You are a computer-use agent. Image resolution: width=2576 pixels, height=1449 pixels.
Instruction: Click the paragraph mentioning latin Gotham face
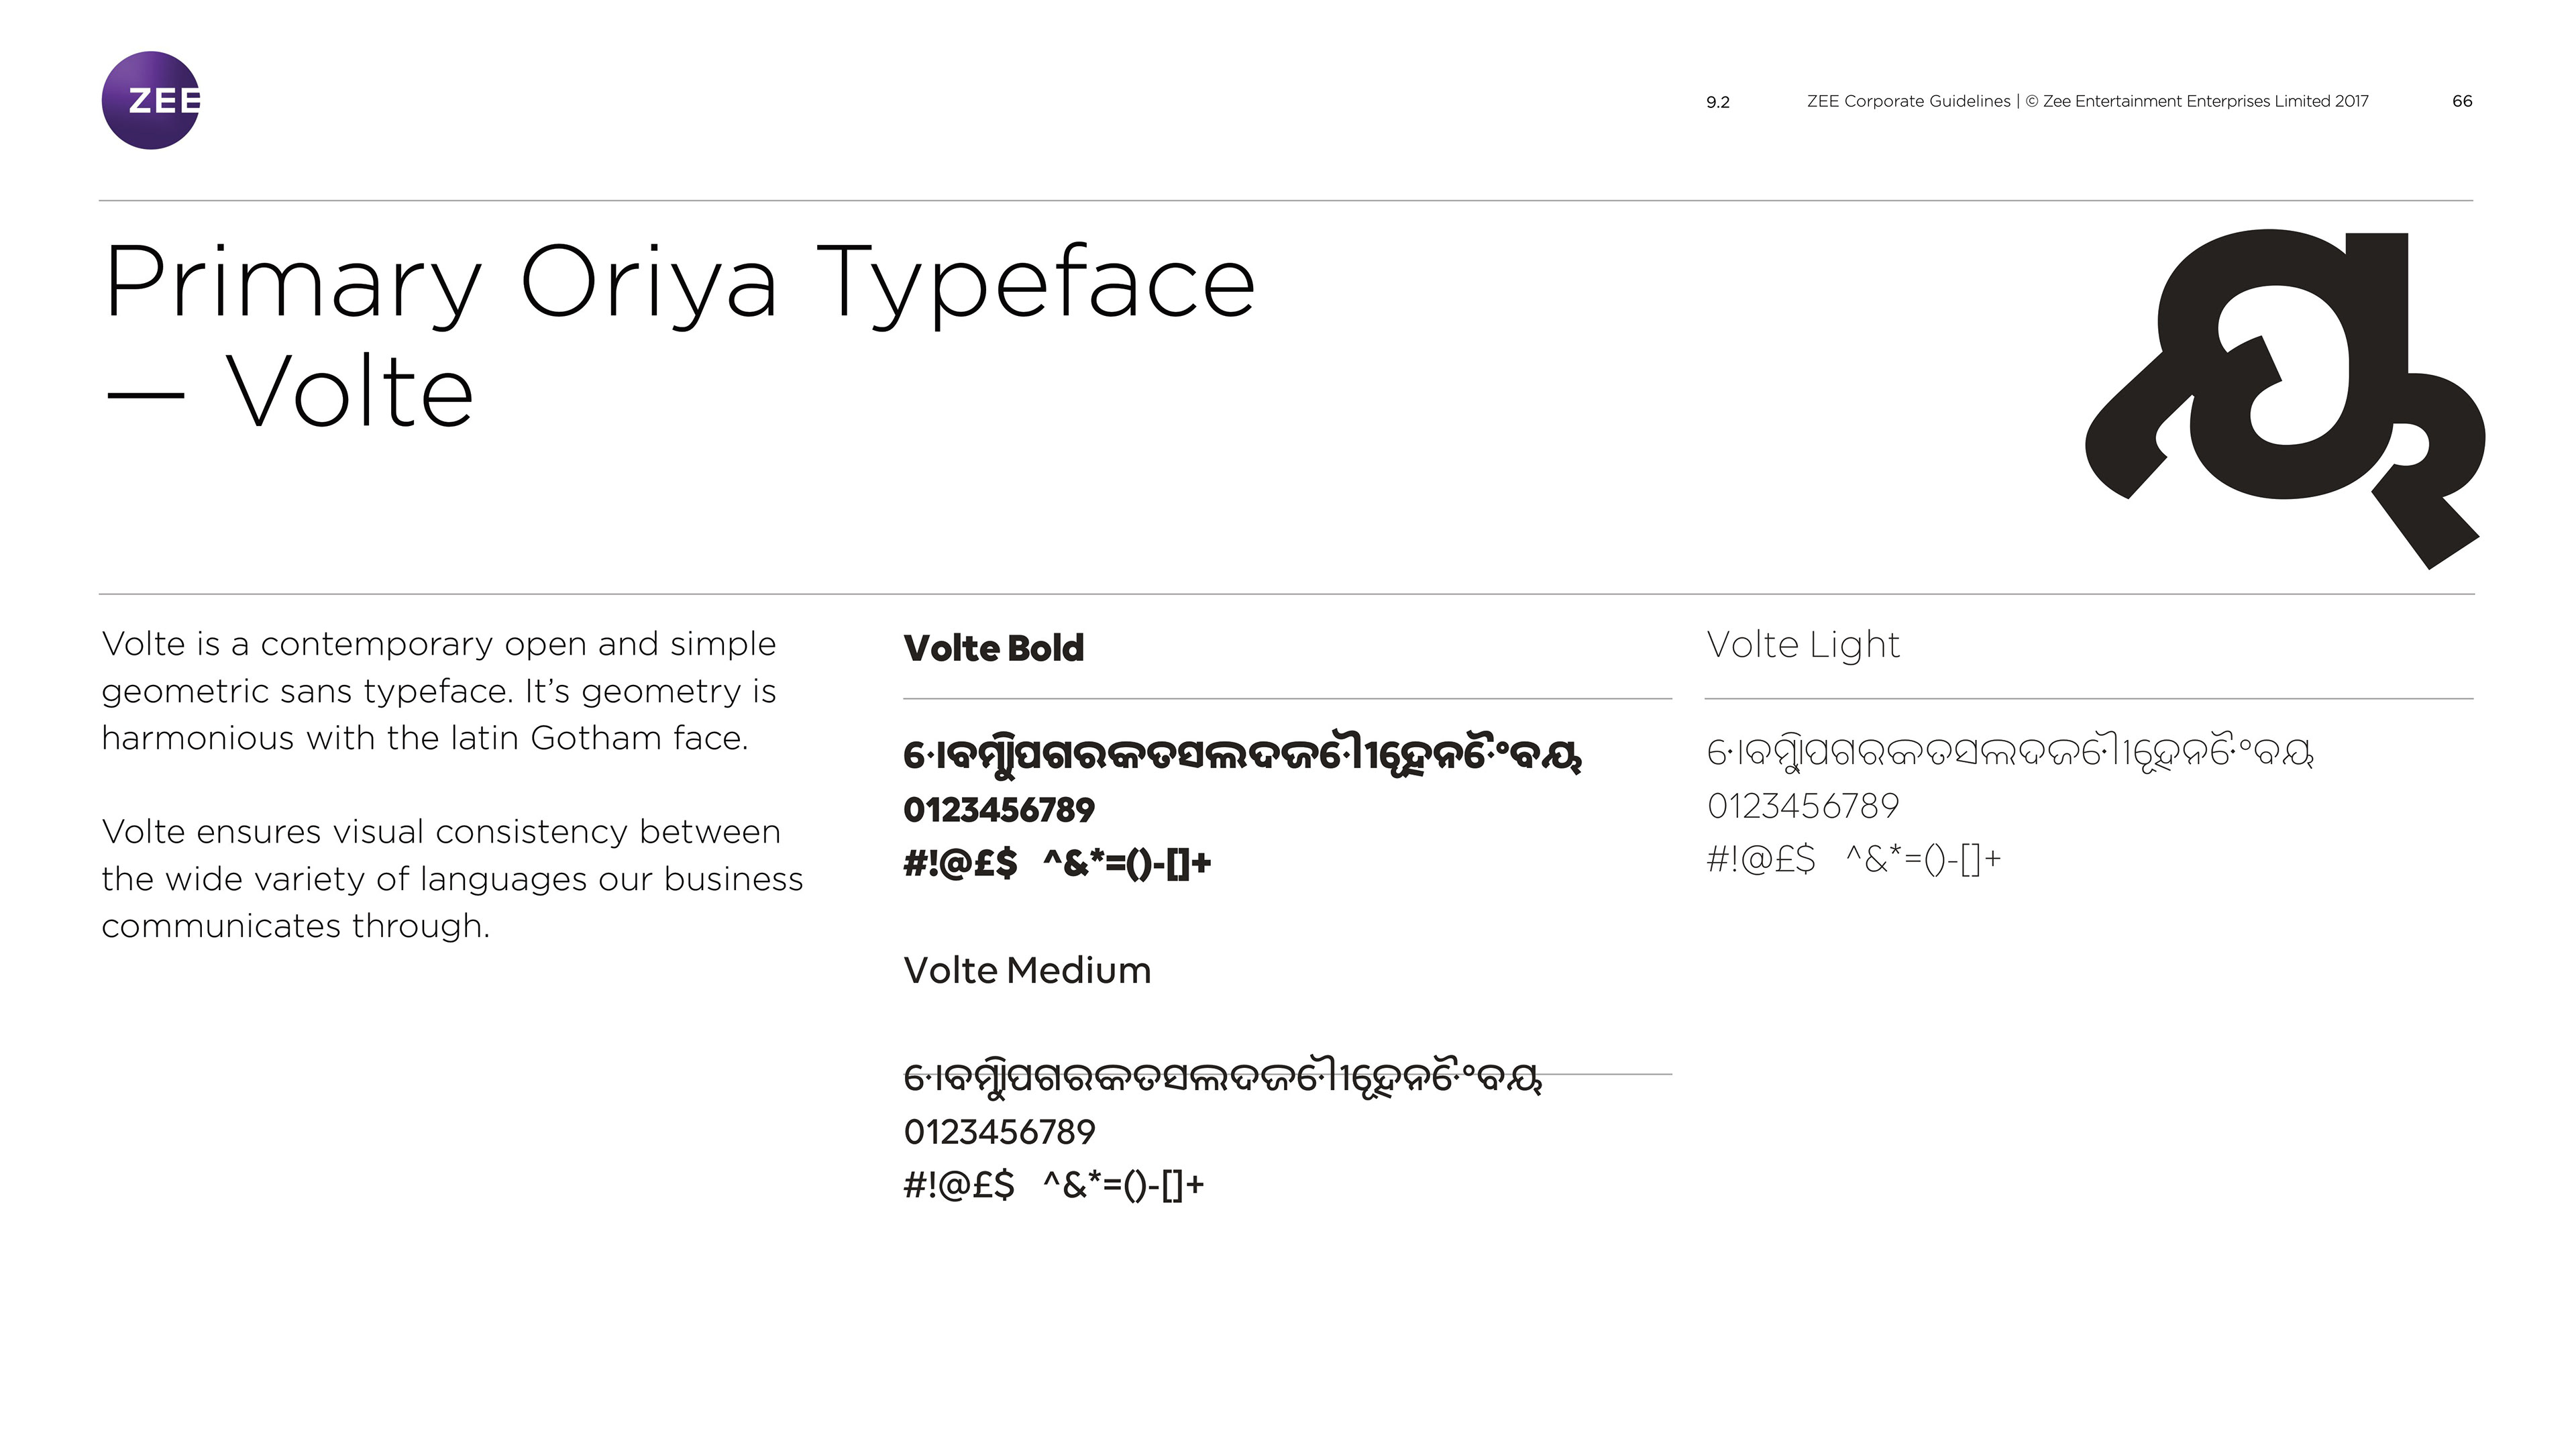pos(439,691)
